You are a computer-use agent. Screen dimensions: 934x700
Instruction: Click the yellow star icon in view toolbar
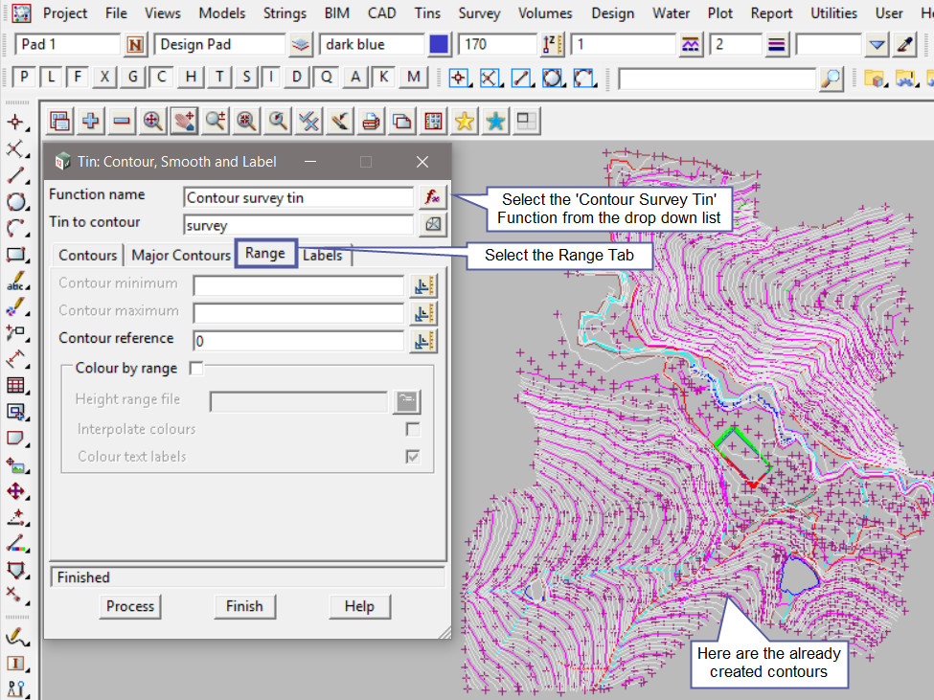(x=465, y=121)
